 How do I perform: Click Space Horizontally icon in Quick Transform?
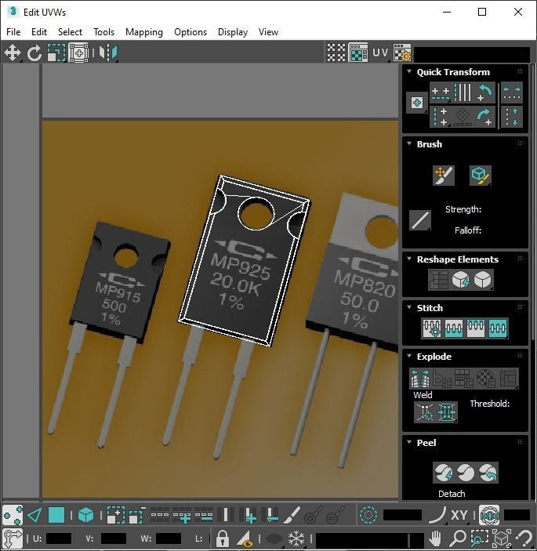512,92
